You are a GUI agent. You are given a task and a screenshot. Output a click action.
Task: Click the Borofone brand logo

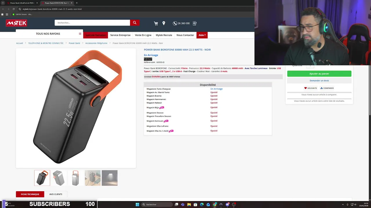point(148,59)
